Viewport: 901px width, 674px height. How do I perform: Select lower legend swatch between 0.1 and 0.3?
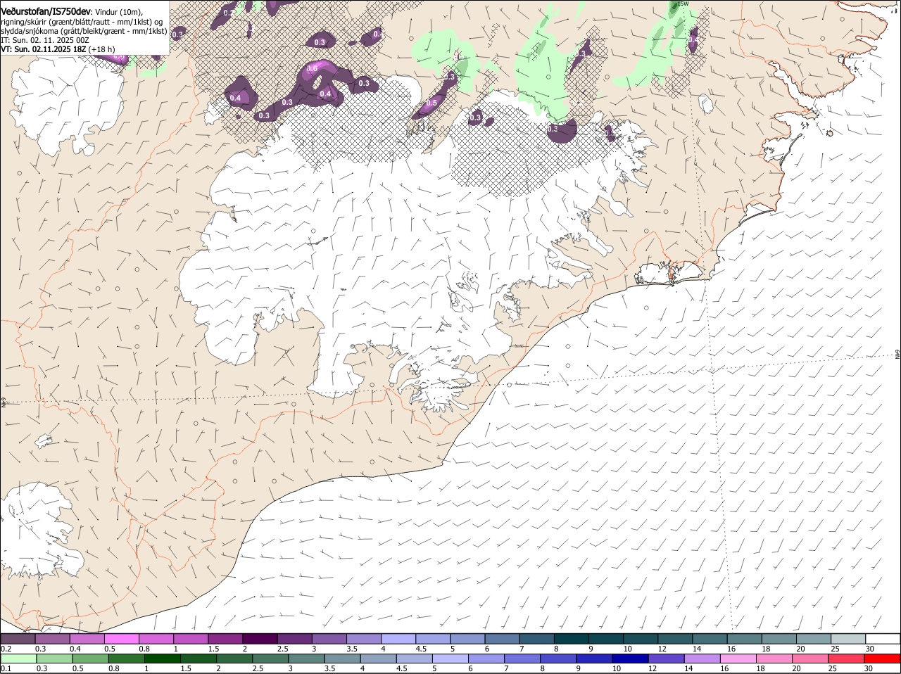[18, 659]
